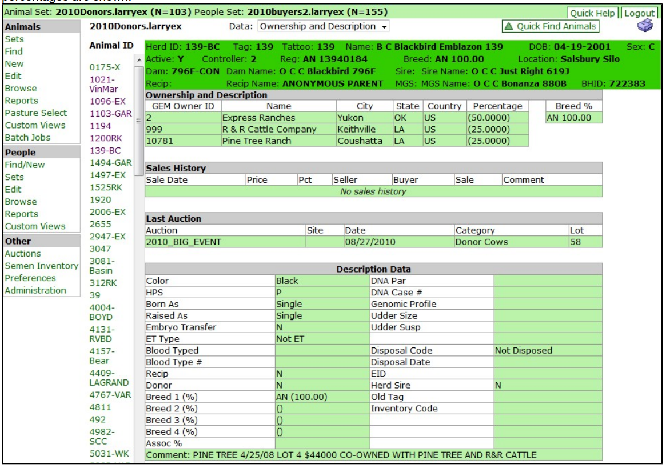Open Batch Jobs
Image resolution: width=666 pixels, height=468 pixels.
(27, 138)
